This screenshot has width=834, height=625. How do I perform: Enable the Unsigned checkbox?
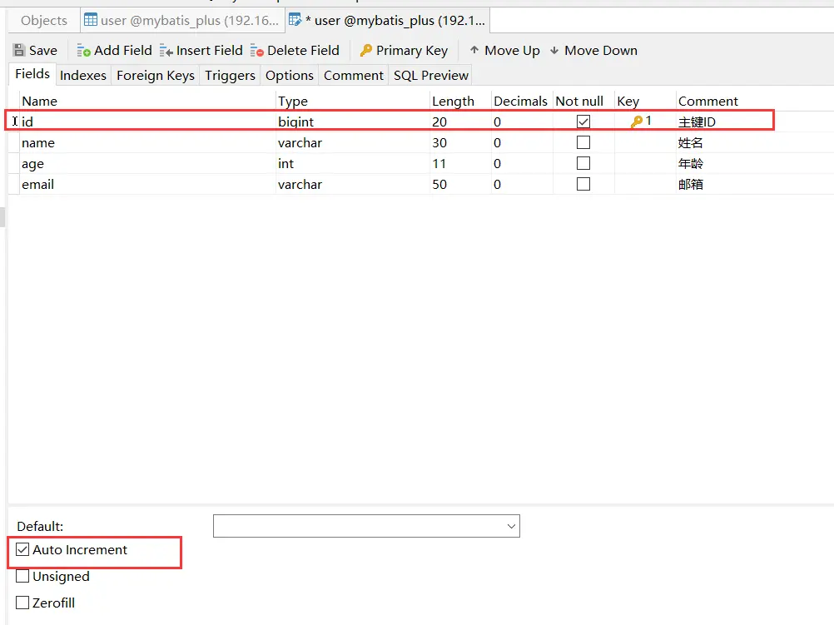[x=22, y=576]
